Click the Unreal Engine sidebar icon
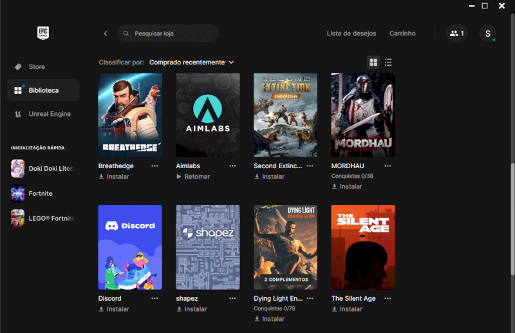Image resolution: width=515 pixels, height=333 pixels. (18, 114)
